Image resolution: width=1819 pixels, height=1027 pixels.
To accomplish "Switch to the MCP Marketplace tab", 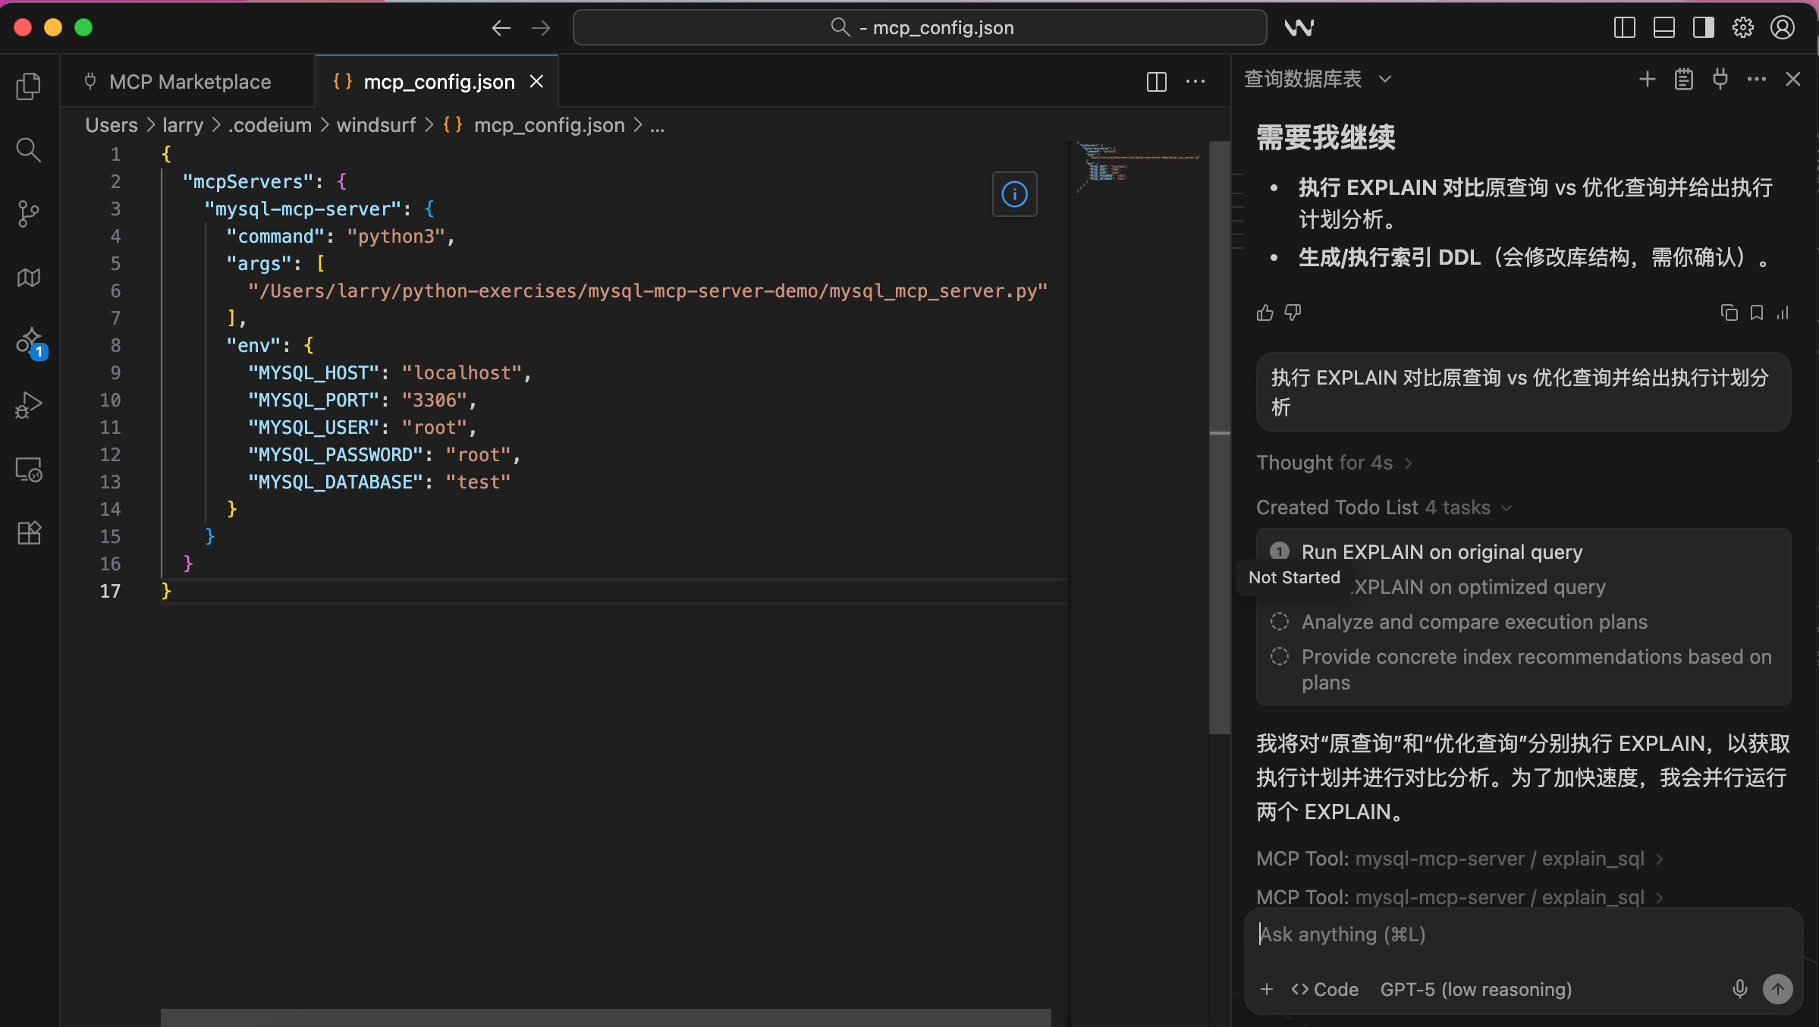I will click(x=190, y=82).
